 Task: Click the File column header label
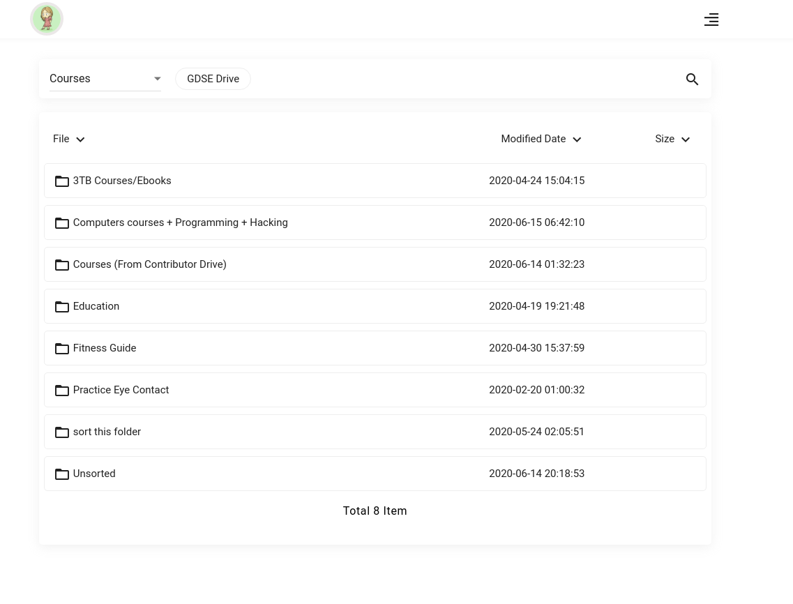[61, 139]
